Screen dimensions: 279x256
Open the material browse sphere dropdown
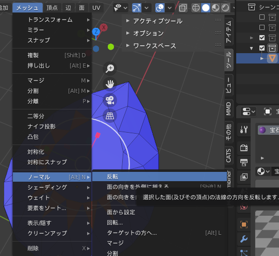tap(263, 171)
